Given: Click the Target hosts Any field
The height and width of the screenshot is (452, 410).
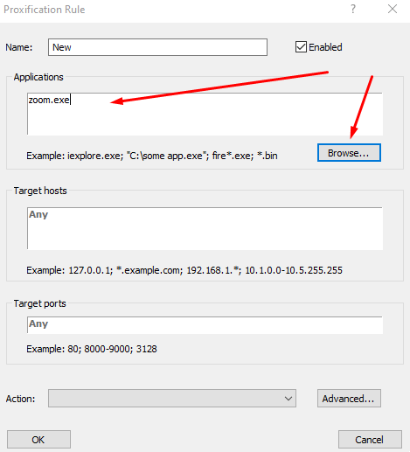Looking at the screenshot, I should (x=205, y=228).
